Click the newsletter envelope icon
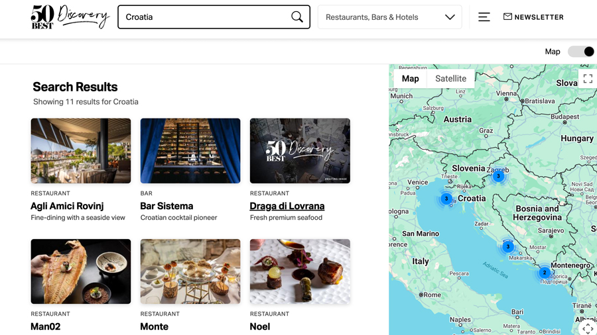The width and height of the screenshot is (597, 335). pyautogui.click(x=507, y=17)
